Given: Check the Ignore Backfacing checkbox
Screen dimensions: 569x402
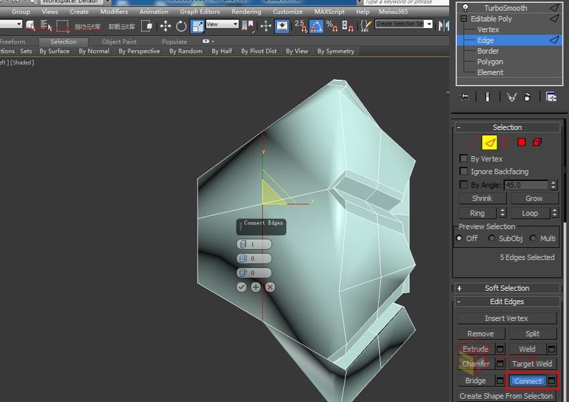Looking at the screenshot, I should click(x=462, y=172).
